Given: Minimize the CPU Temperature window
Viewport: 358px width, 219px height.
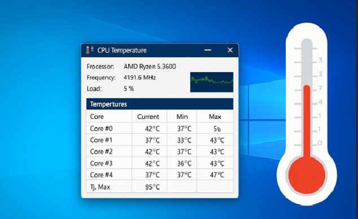Looking at the screenshot, I should click(x=208, y=50).
